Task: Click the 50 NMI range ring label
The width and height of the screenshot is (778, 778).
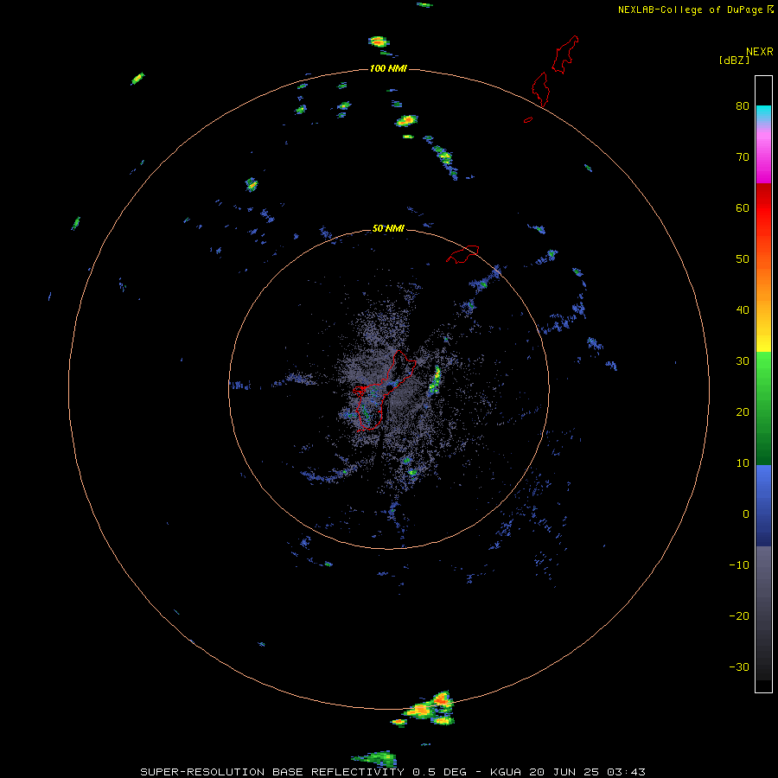Action: (388, 229)
